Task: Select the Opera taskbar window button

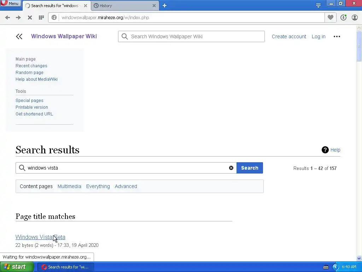Action: (65, 267)
